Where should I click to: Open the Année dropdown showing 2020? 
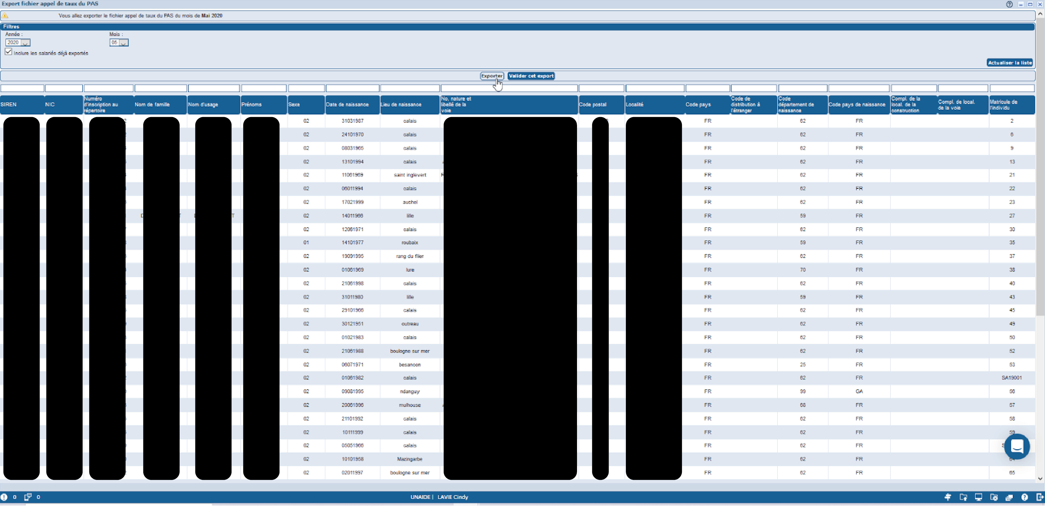coord(18,43)
